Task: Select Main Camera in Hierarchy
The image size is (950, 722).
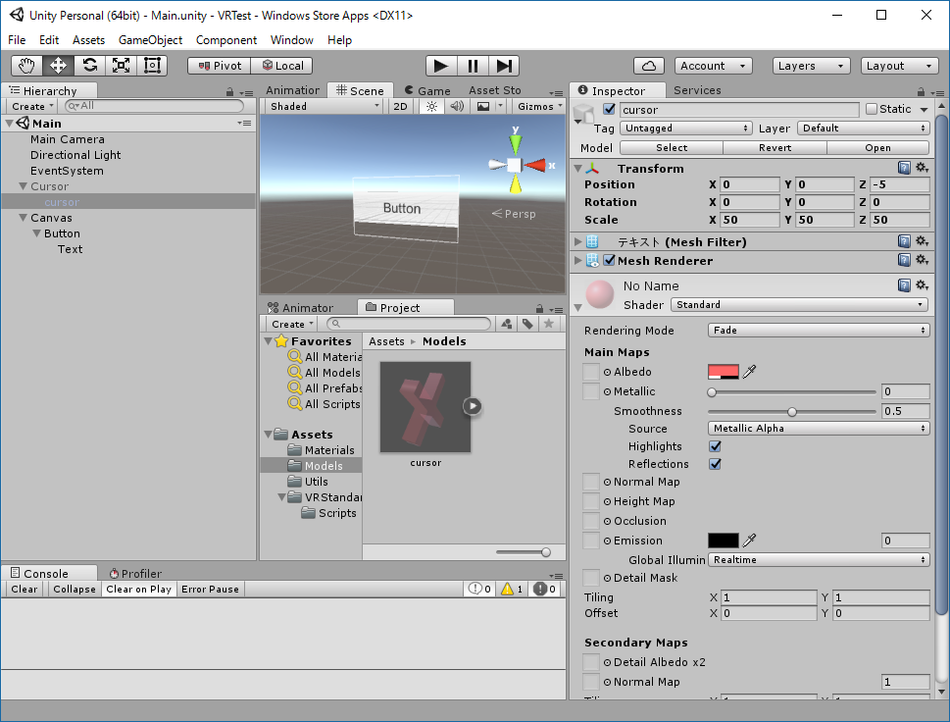Action: tap(68, 139)
